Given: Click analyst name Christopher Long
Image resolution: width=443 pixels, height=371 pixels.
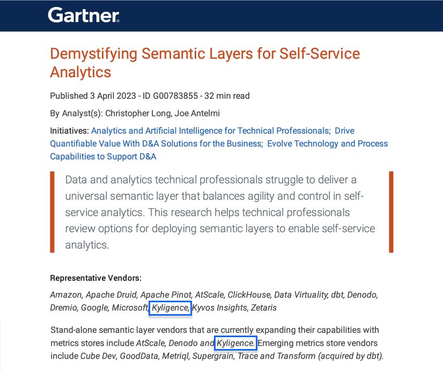Looking at the screenshot, I should [138, 113].
